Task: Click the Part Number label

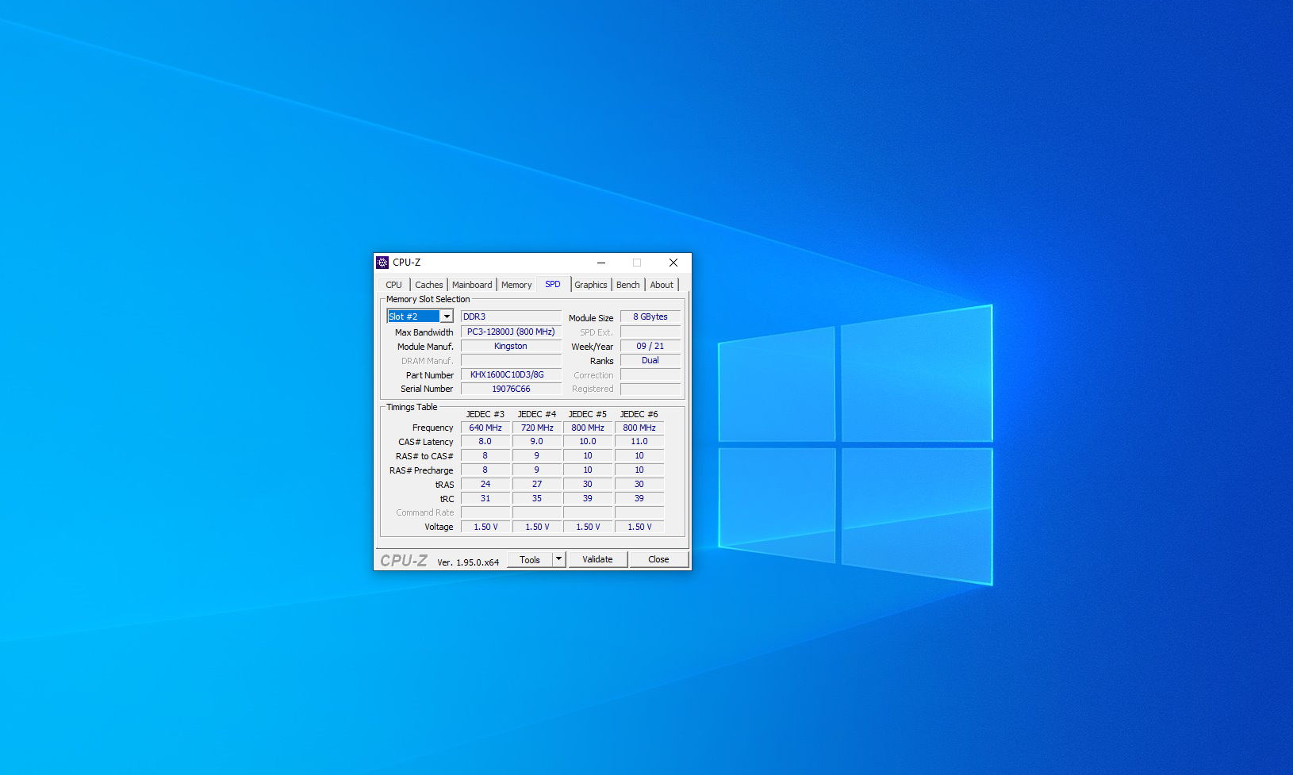Action: (x=430, y=375)
